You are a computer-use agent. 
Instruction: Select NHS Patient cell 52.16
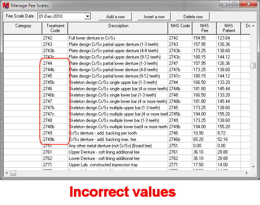229,139
